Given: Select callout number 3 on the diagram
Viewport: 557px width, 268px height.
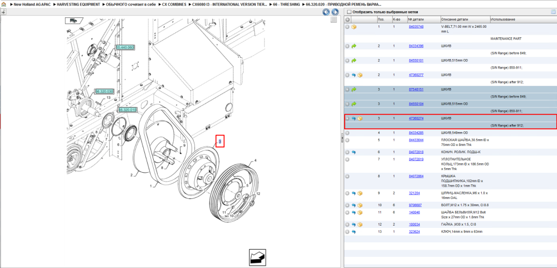Looking at the screenshot, I should point(220,142).
